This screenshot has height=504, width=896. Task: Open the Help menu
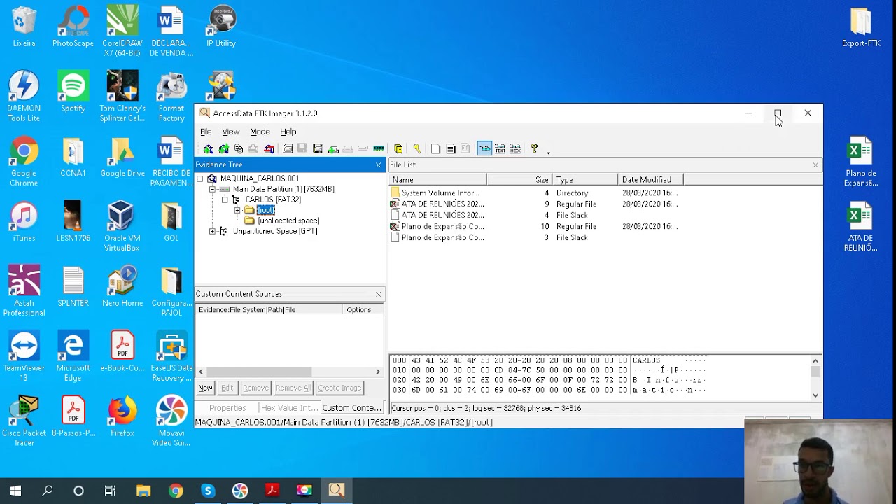point(288,132)
